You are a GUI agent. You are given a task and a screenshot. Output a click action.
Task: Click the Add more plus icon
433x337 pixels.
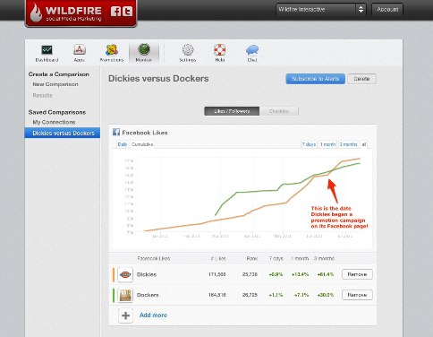click(x=125, y=315)
